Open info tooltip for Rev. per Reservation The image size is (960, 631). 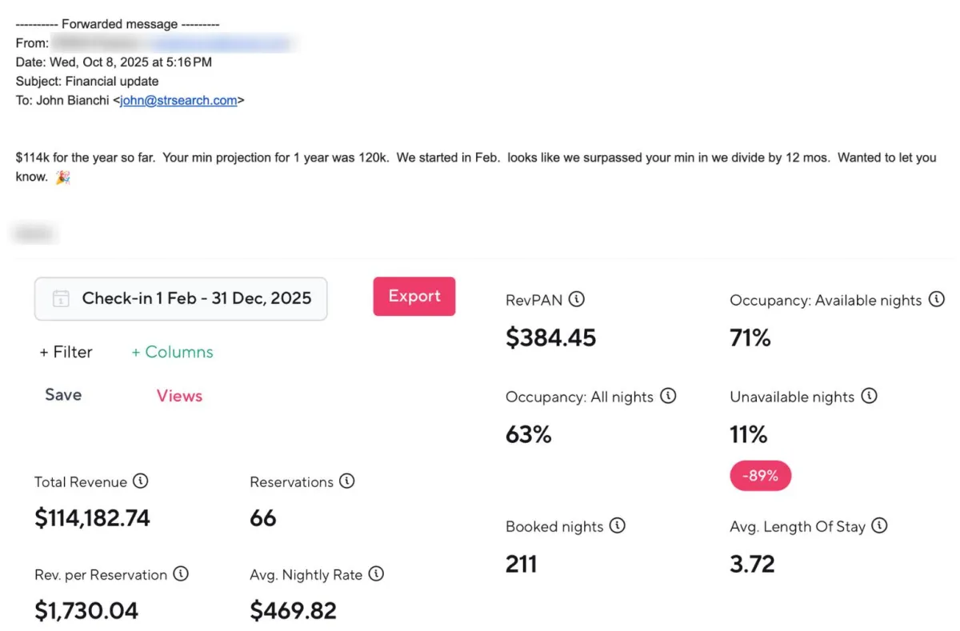click(181, 574)
